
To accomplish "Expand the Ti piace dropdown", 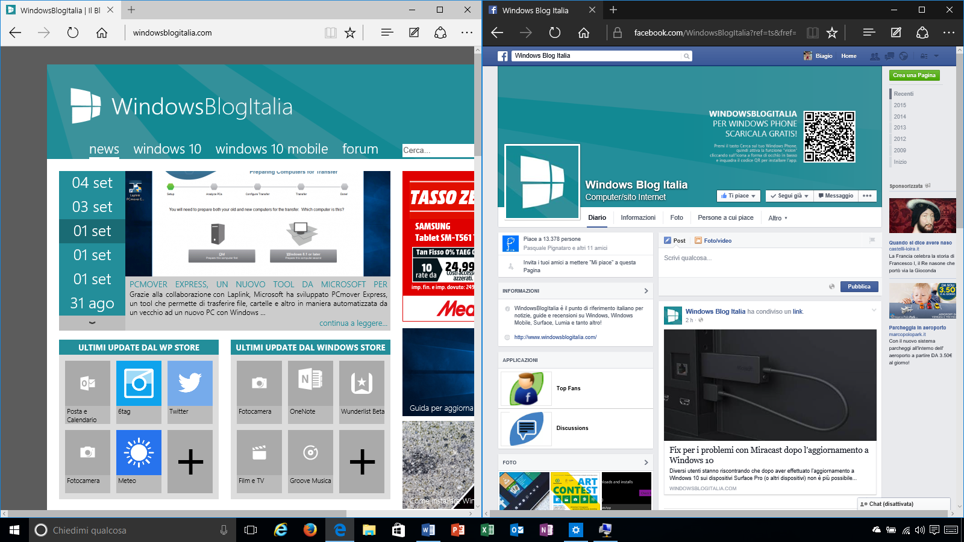I will (x=738, y=196).
